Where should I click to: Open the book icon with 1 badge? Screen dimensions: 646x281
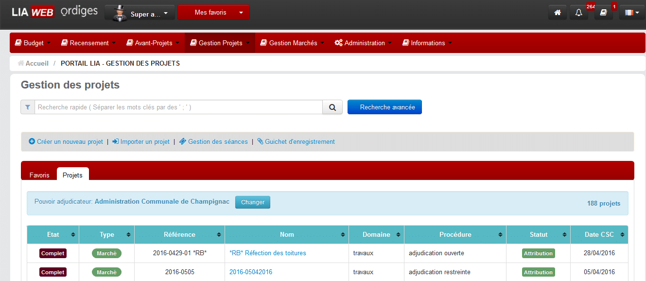(603, 13)
